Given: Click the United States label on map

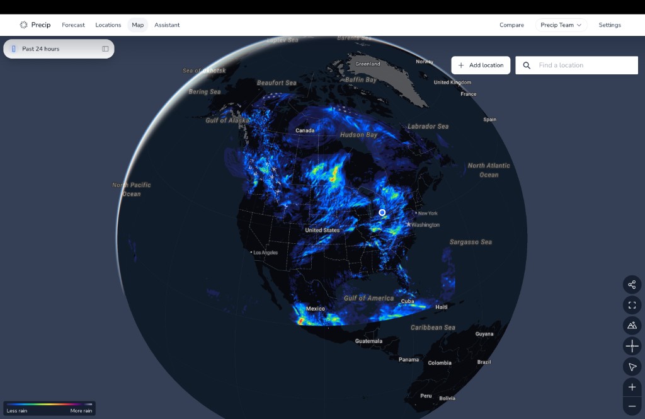Looking at the screenshot, I should click(x=322, y=230).
